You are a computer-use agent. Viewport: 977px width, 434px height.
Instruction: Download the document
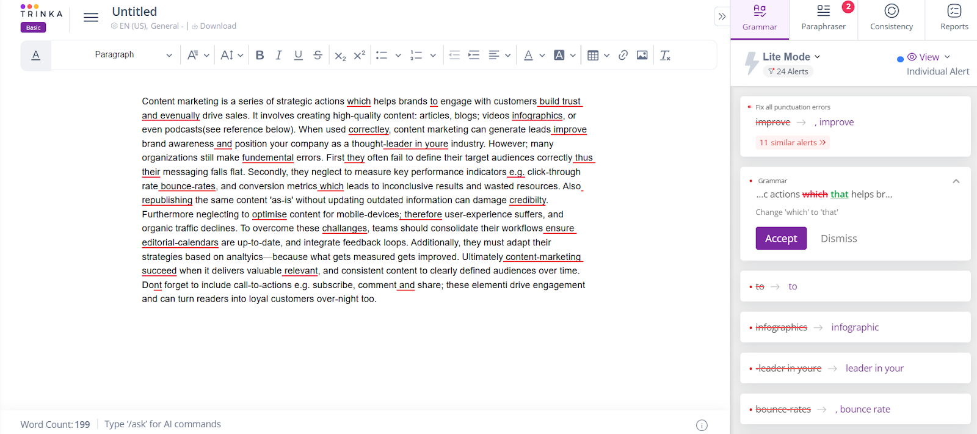(x=214, y=26)
